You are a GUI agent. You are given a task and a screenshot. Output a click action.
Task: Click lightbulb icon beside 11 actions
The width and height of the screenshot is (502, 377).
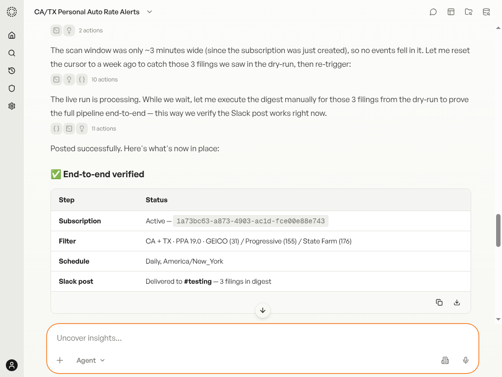(x=82, y=129)
